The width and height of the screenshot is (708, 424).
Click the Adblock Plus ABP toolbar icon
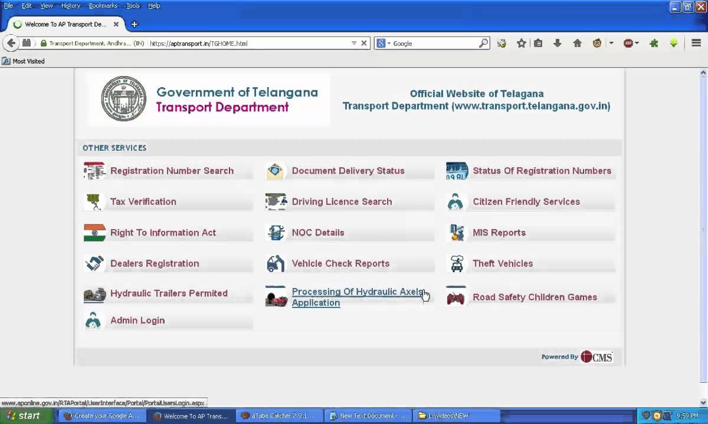tap(628, 43)
